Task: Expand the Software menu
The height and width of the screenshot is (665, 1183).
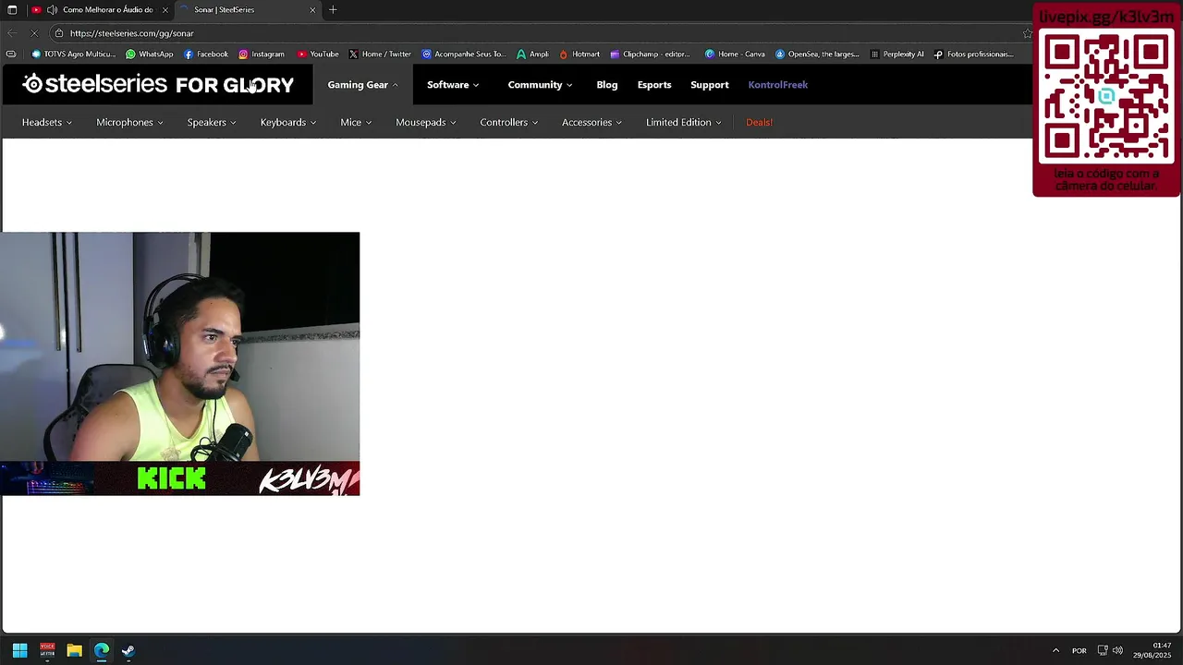Action: click(x=453, y=85)
